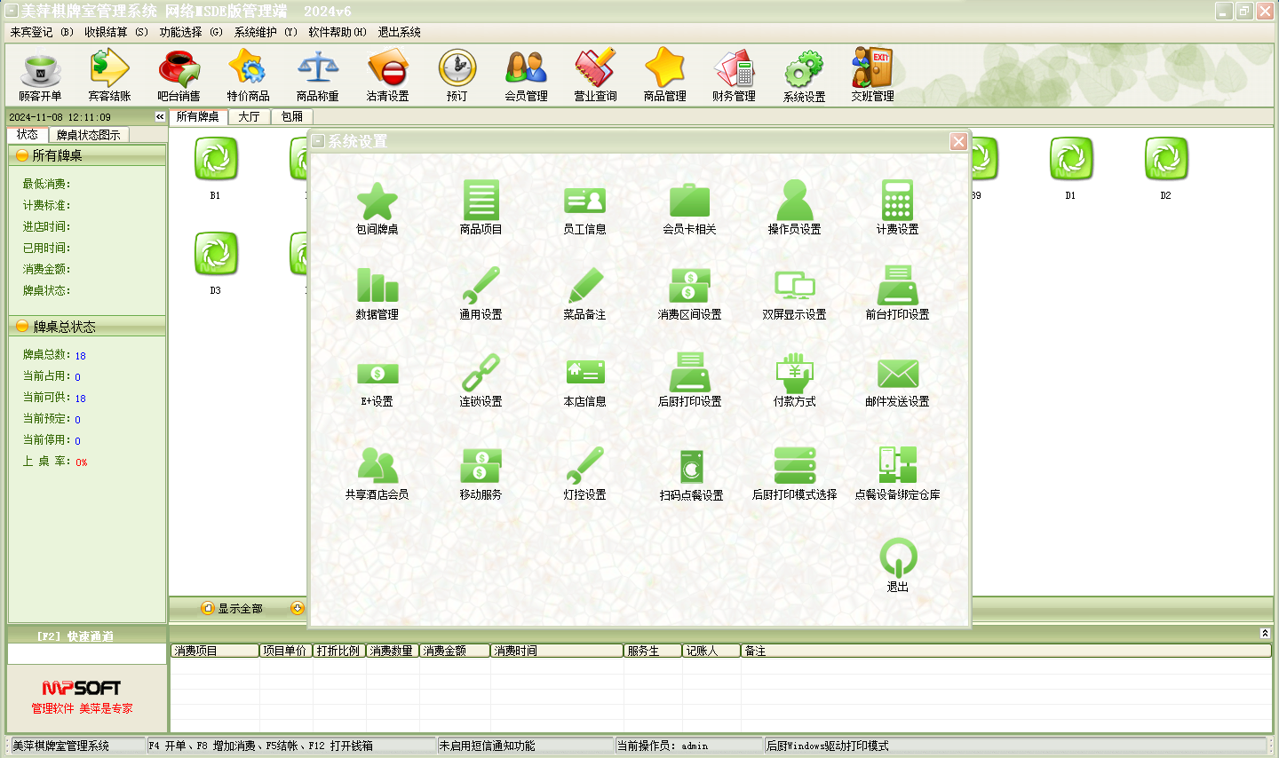Collapse the left panel with the double-arrow
The image size is (1279, 758).
coord(160,117)
